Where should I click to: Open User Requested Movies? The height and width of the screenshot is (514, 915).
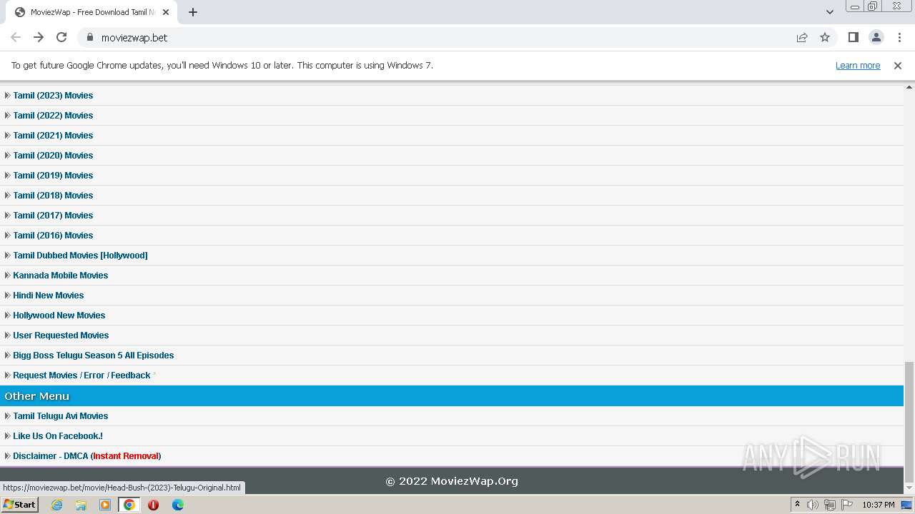tap(61, 335)
